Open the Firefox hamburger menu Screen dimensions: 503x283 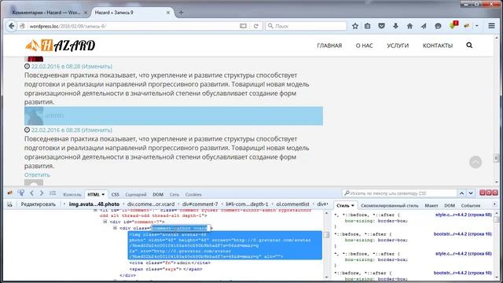[491, 26]
